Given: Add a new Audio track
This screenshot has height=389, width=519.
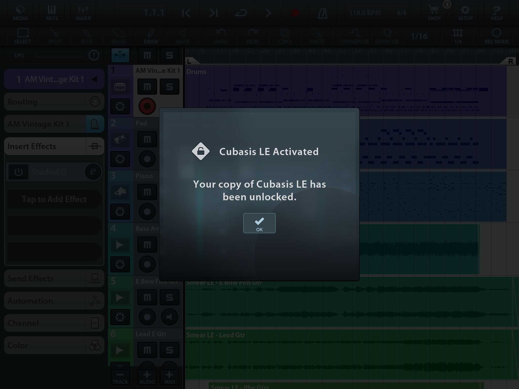Looking at the screenshot, I should (x=147, y=377).
